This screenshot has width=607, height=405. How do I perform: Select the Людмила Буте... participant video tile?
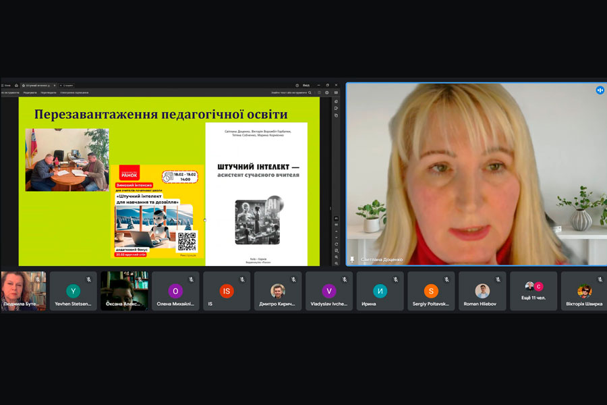[23, 291]
